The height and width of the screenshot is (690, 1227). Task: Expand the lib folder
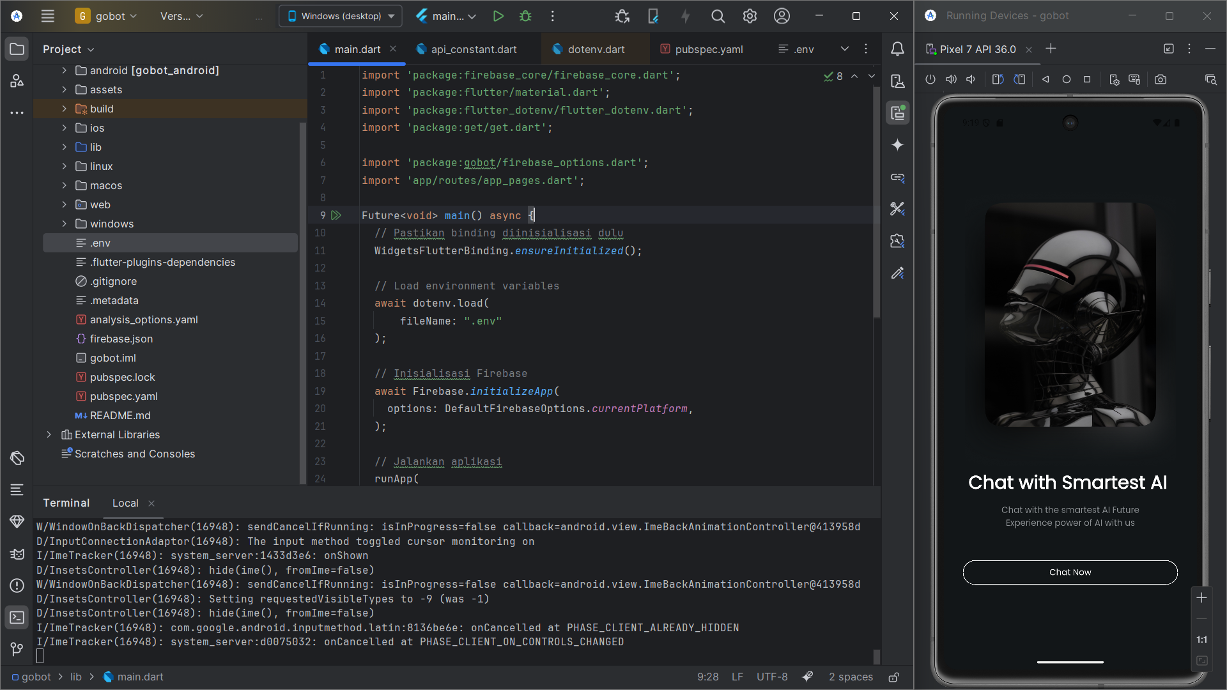tap(64, 147)
